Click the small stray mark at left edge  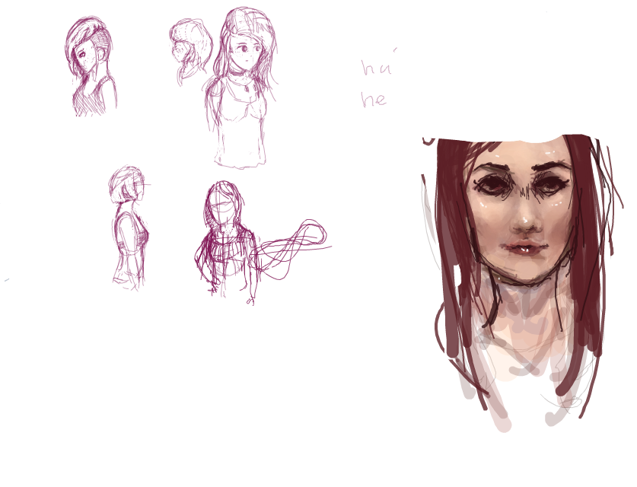click(x=7, y=280)
